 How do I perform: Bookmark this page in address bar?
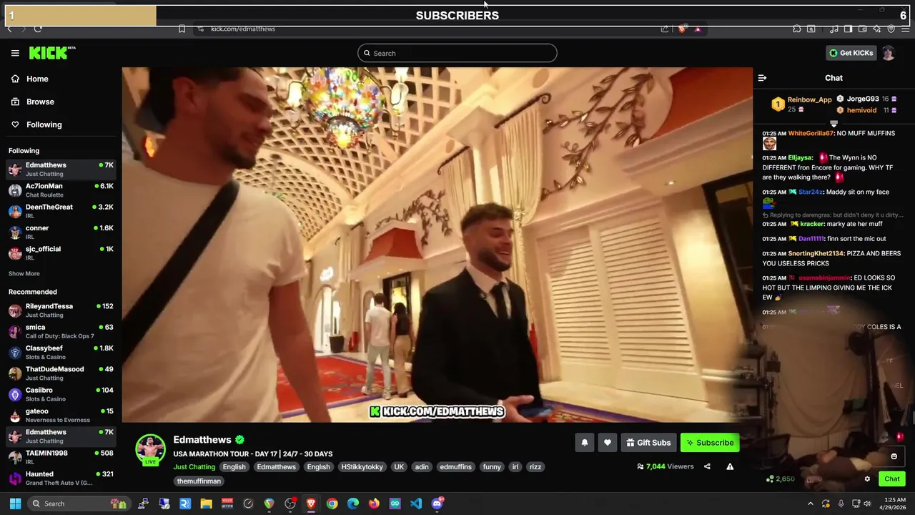coord(182,29)
